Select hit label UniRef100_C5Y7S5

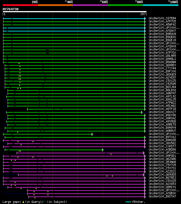(x=162, y=165)
